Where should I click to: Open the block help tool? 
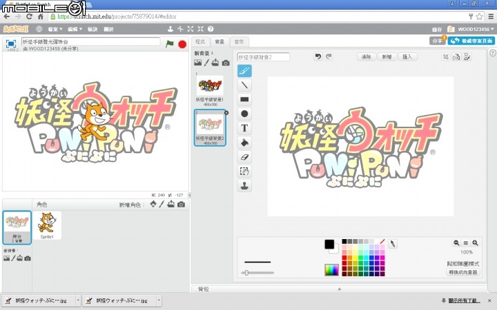[x=211, y=29]
